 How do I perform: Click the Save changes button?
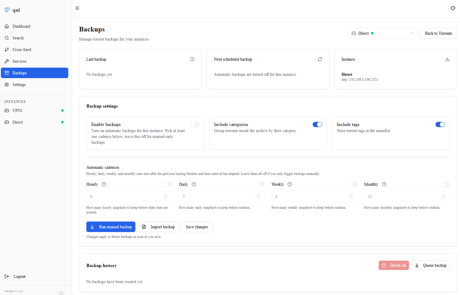click(x=197, y=227)
